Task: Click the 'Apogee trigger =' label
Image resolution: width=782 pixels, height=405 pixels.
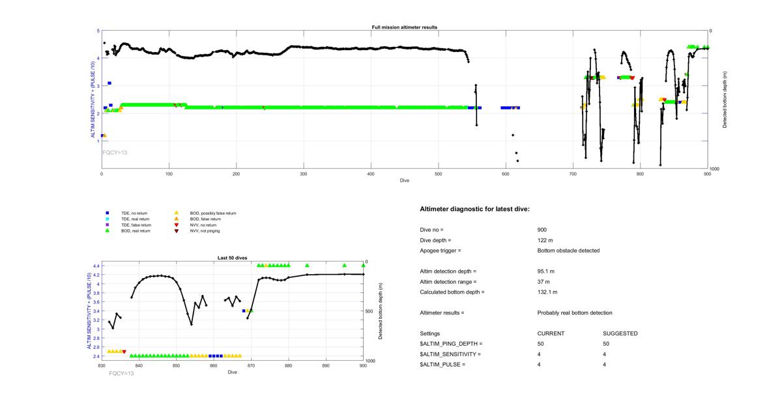Action: [x=441, y=251]
